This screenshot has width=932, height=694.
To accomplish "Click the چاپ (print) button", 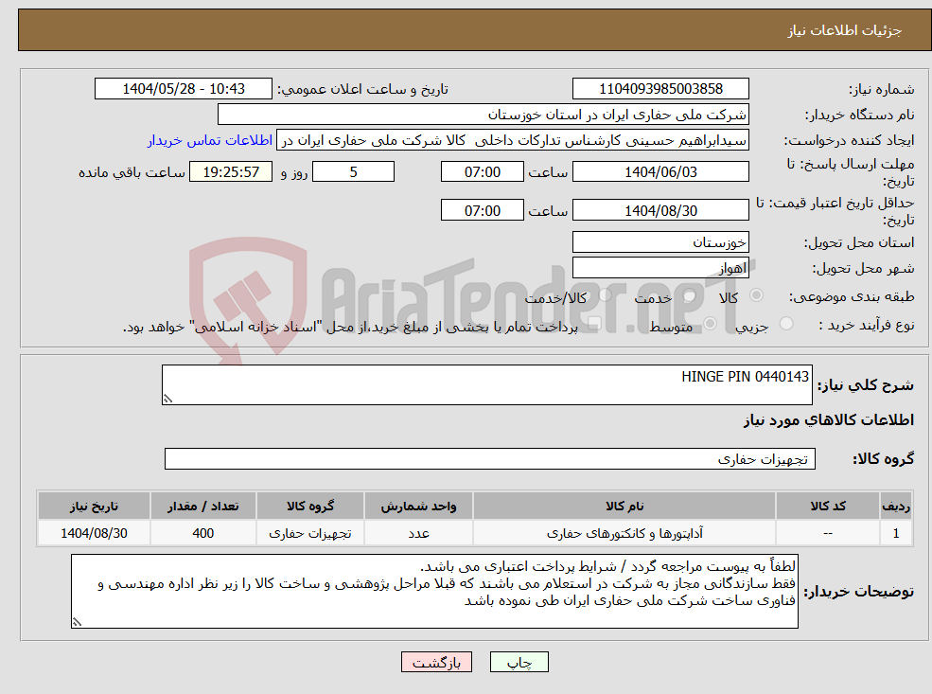I will 519,662.
